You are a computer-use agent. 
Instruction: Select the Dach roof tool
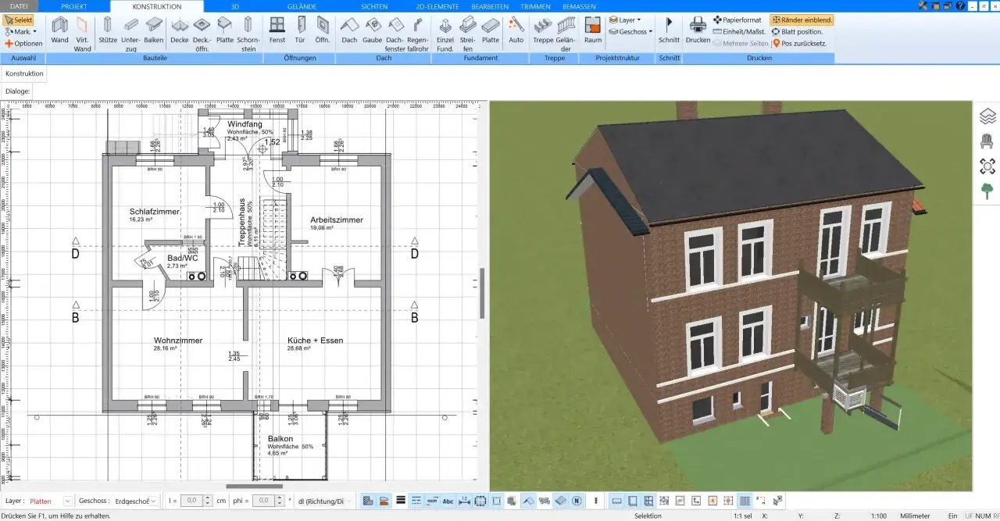point(349,30)
